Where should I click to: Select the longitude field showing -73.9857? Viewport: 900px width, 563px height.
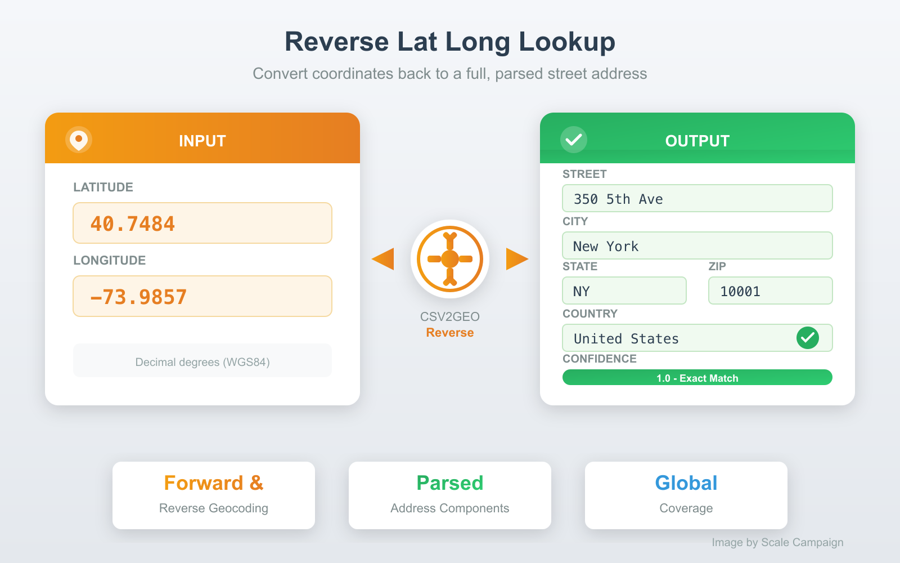point(202,296)
